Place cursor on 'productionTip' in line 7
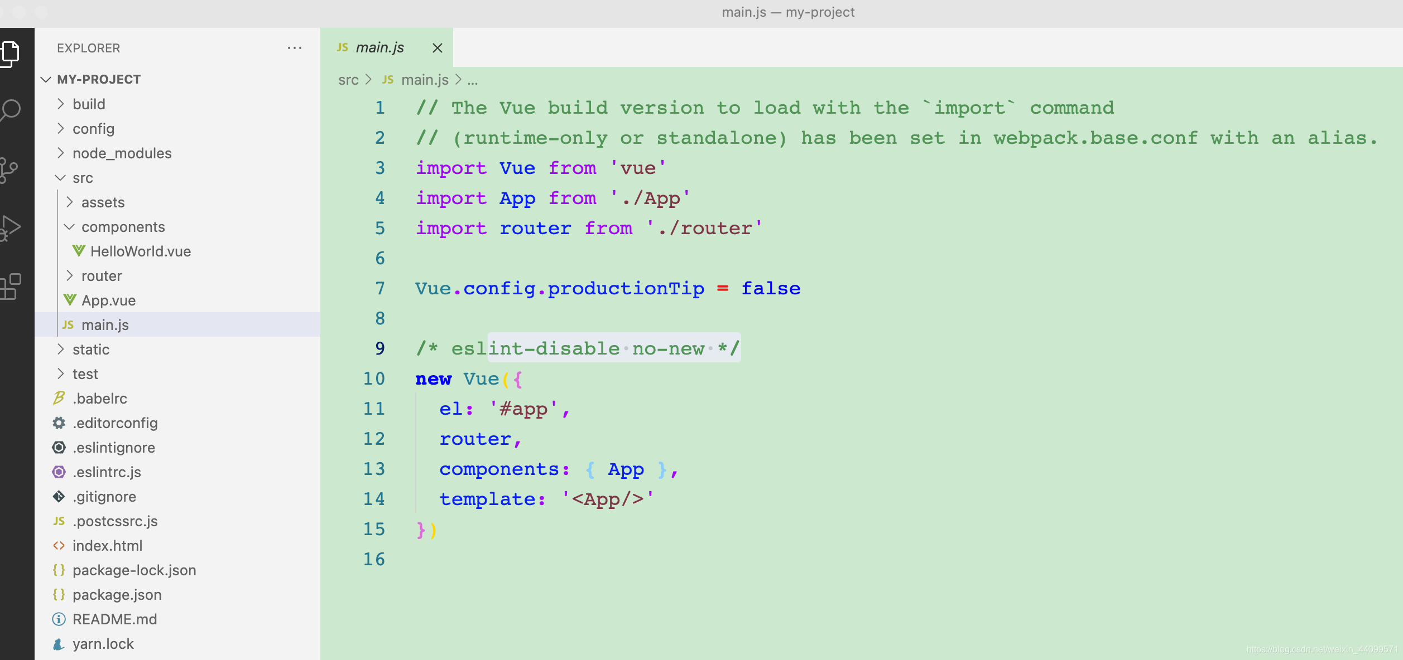This screenshot has height=660, width=1403. click(x=626, y=289)
